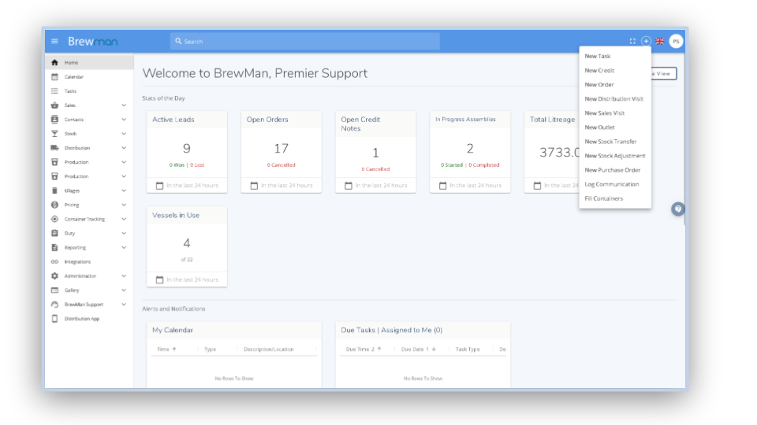757x425 pixels.
Task: Choose New Distribution Visit
Action: pos(615,99)
